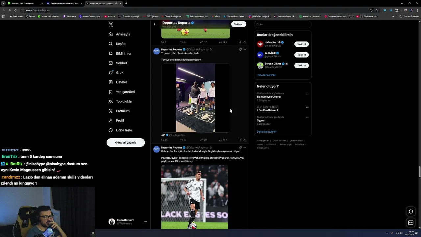Open account menu next to Ercan Bozkurt
Image resolution: width=421 pixels, height=237 pixels.
(x=145, y=222)
